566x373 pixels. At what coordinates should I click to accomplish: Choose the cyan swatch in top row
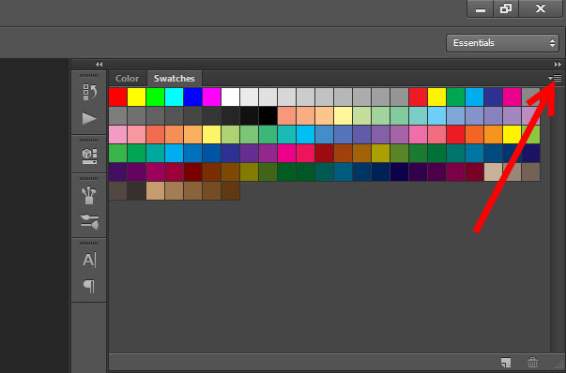(x=174, y=97)
